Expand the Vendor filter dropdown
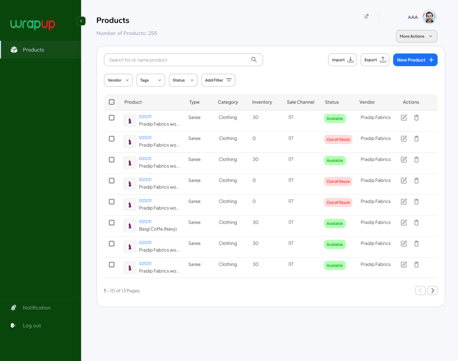This screenshot has height=361, width=458. [x=118, y=80]
